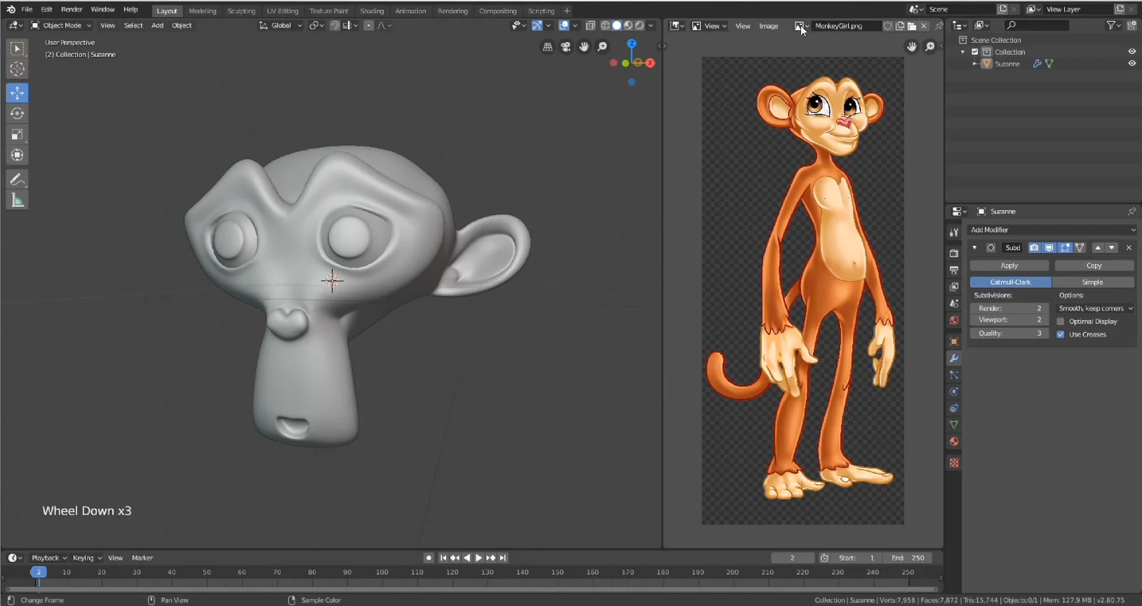1142x606 pixels.
Task: Select the Simple subdivision type button
Action: [1092, 282]
